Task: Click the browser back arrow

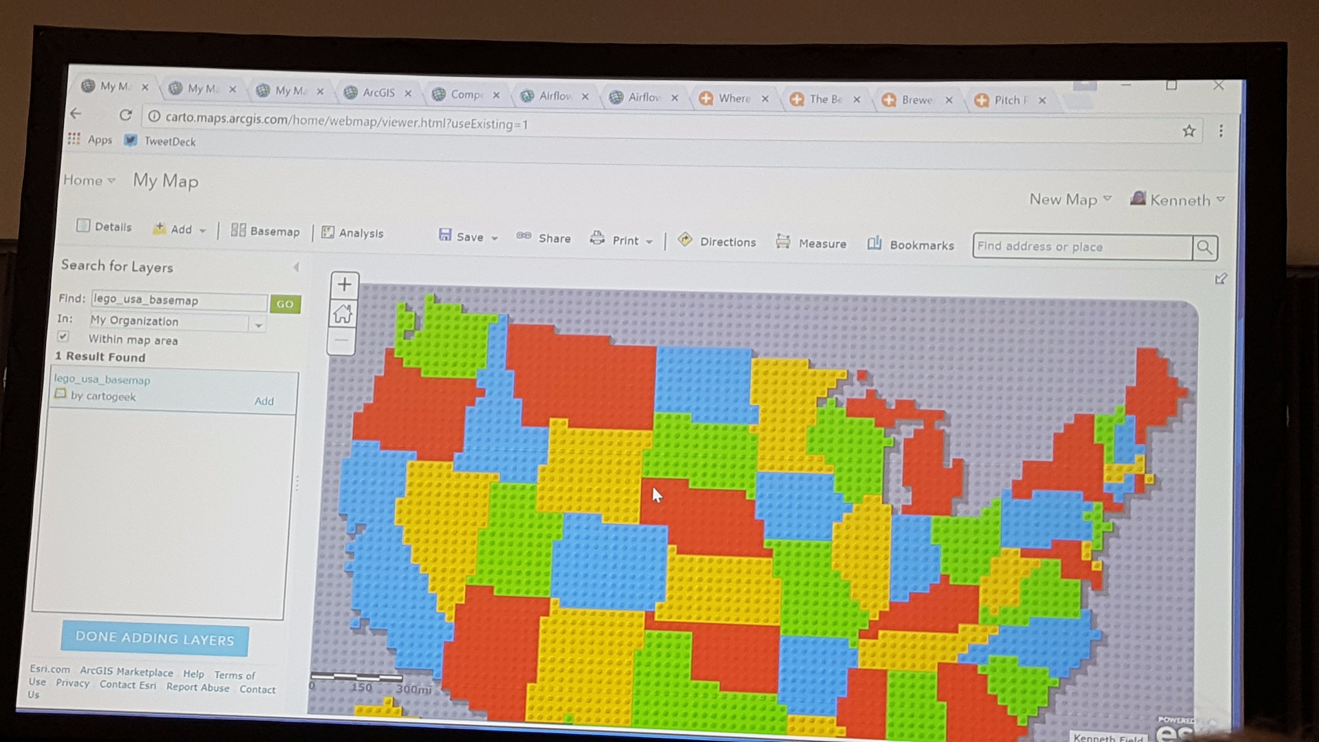Action: point(76,113)
